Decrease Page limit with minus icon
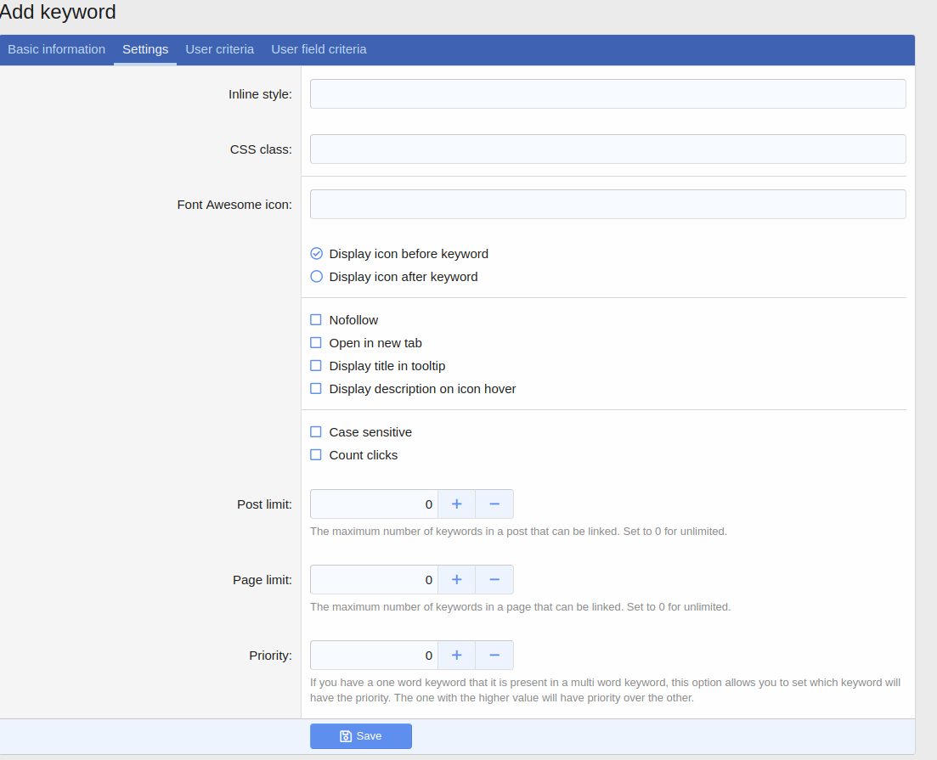 494,579
